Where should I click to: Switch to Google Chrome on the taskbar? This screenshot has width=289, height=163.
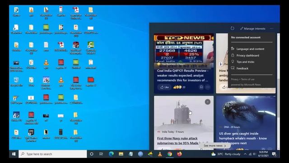pyautogui.click(x=170, y=154)
